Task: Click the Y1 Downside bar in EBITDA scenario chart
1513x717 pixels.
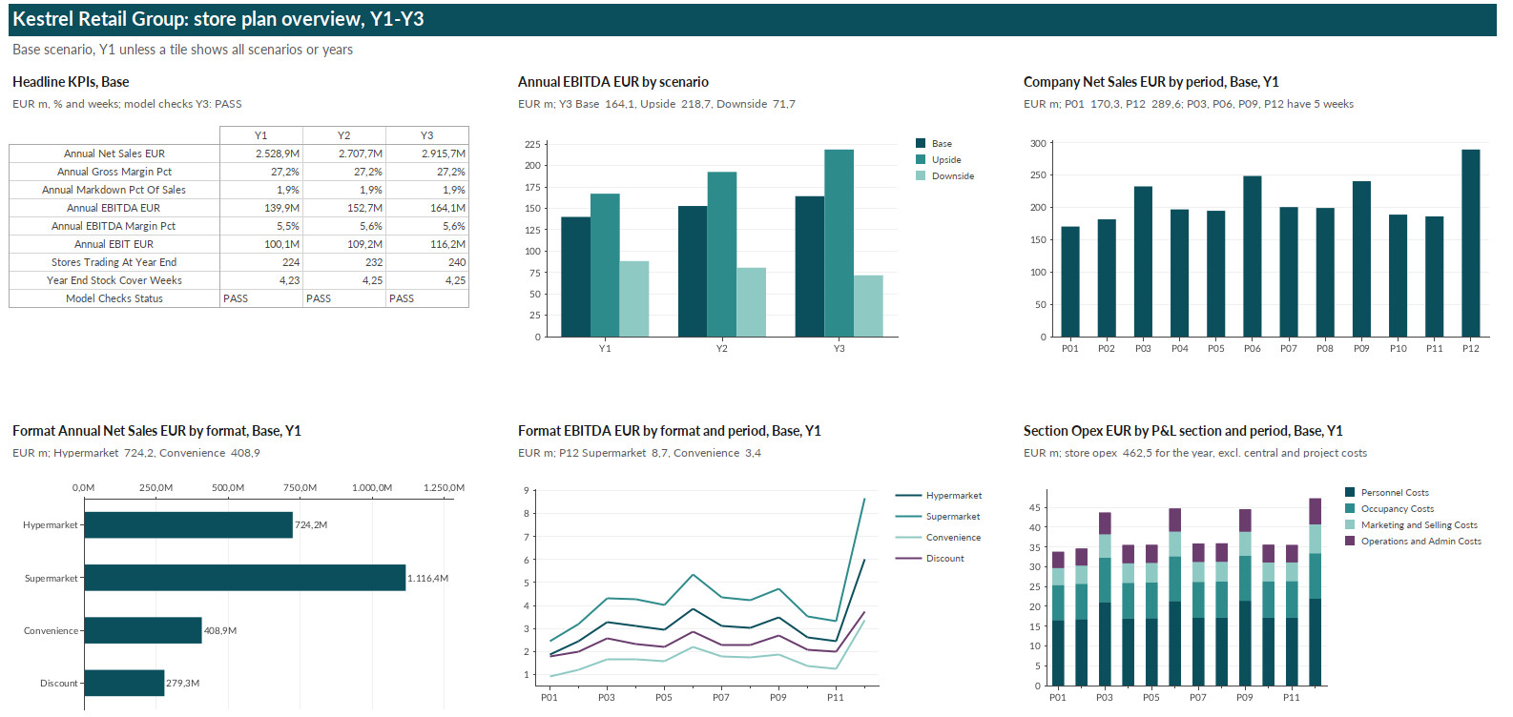Action: coord(634,299)
